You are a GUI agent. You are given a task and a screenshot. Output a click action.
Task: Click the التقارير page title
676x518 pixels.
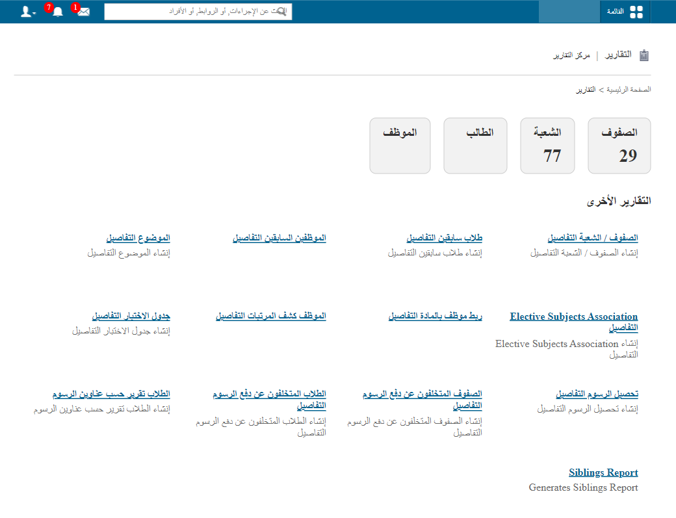618,55
